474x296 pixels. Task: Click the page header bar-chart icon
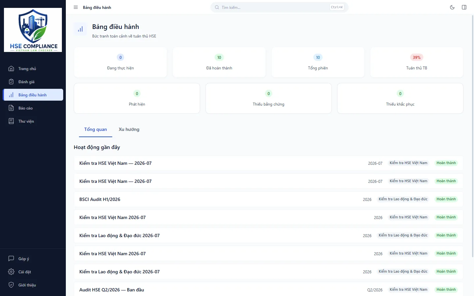pos(80,29)
